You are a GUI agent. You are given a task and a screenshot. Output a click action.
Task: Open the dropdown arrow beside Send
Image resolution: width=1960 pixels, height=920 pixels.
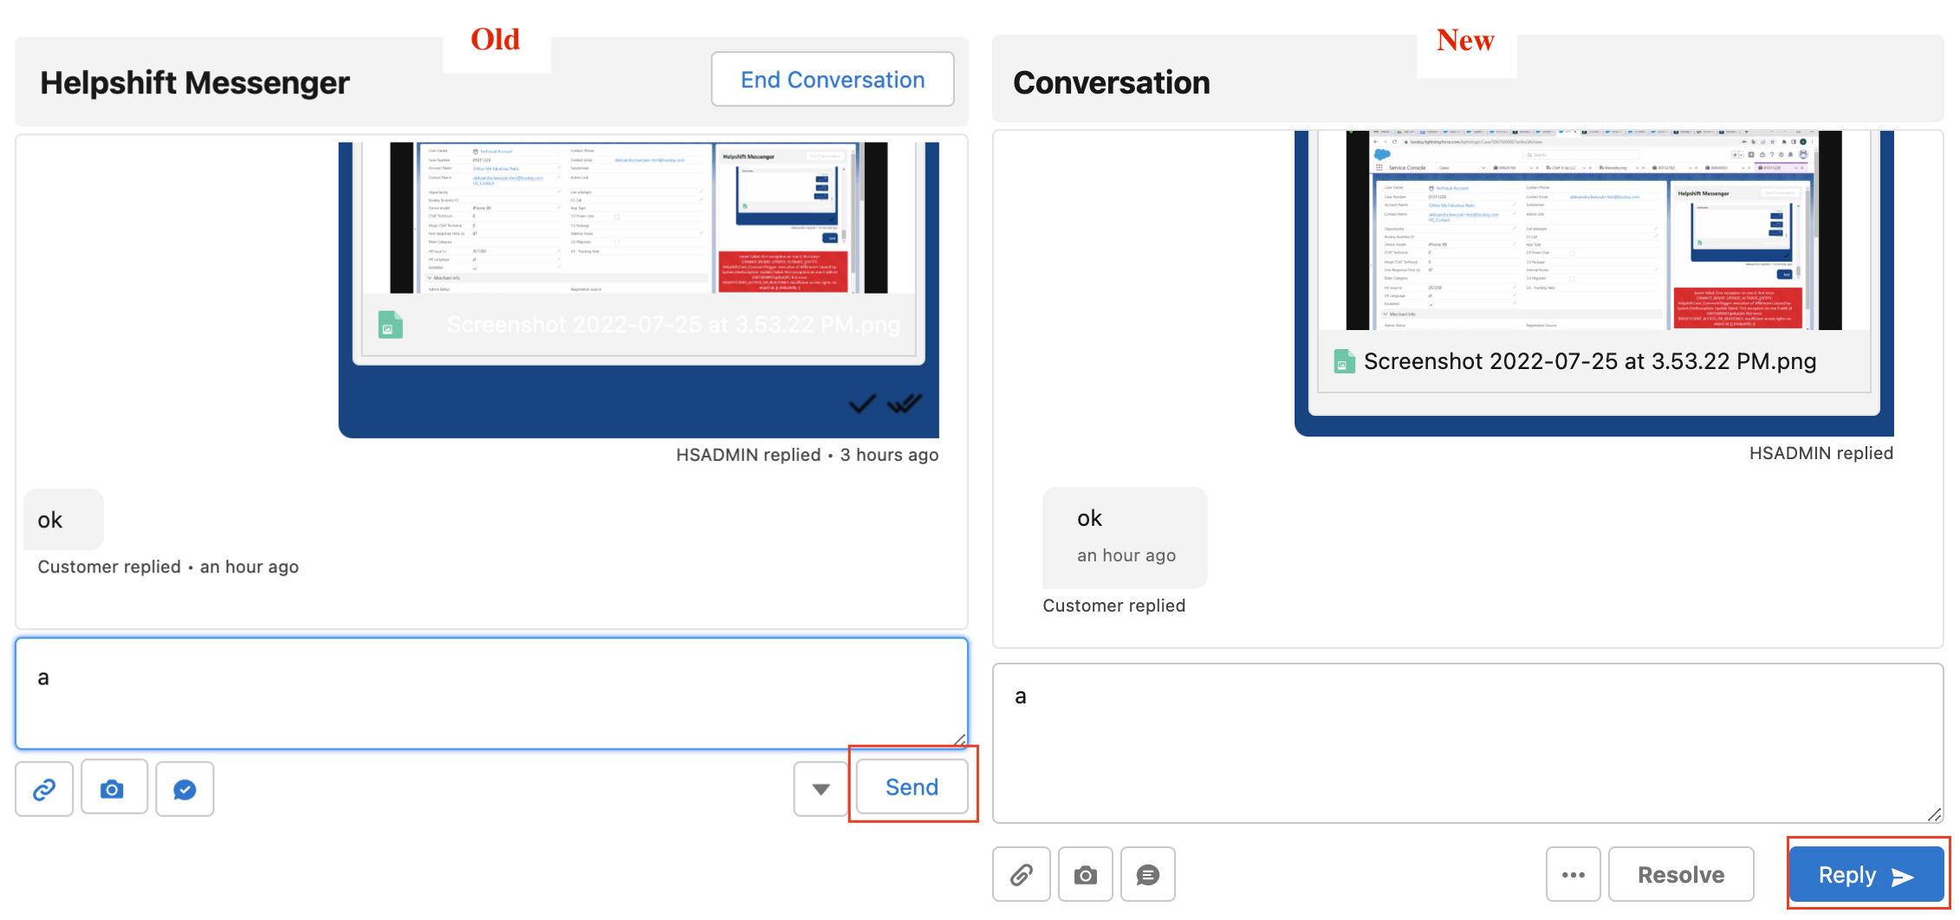point(821,788)
